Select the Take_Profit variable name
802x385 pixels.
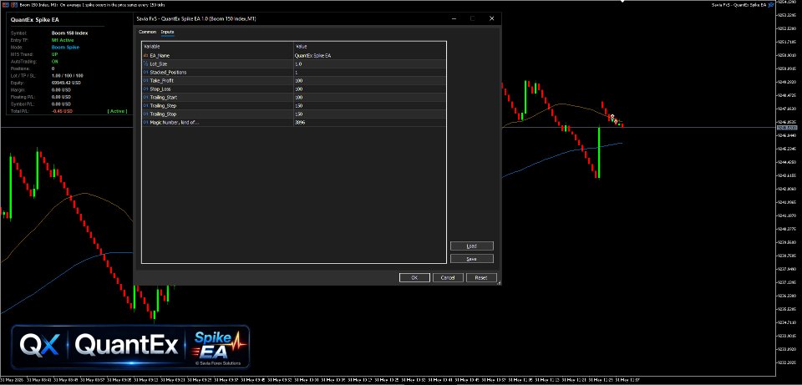(x=161, y=81)
